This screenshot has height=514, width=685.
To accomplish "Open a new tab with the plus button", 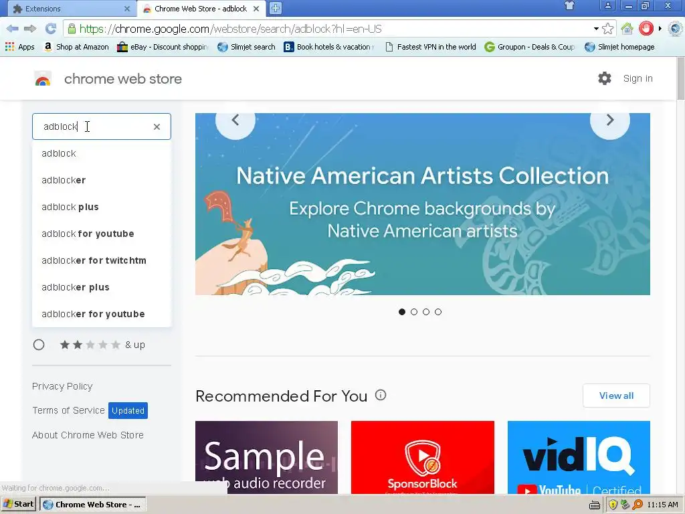I will click(x=275, y=8).
